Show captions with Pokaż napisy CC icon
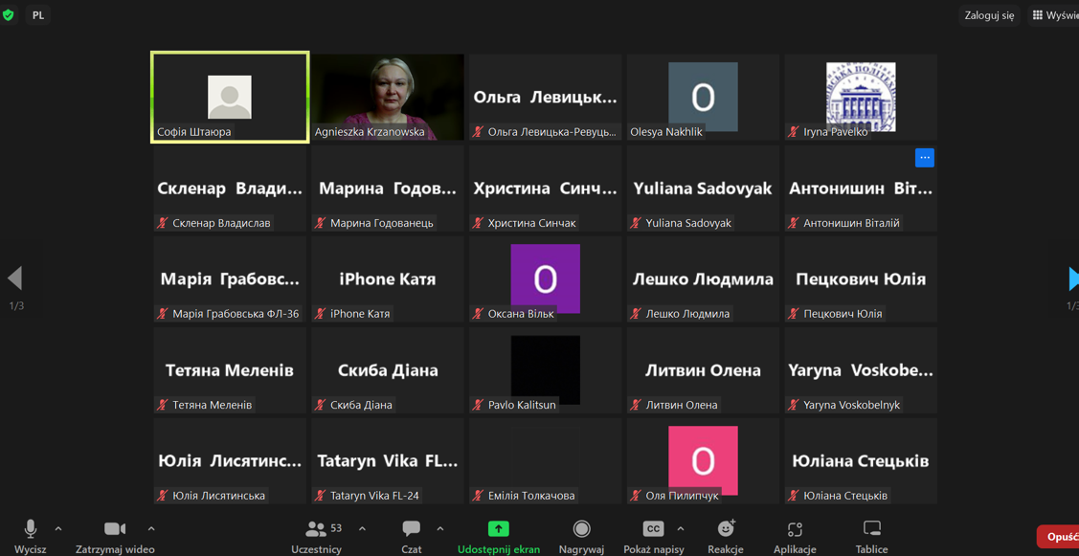The height and width of the screenshot is (556, 1079). pos(653,528)
